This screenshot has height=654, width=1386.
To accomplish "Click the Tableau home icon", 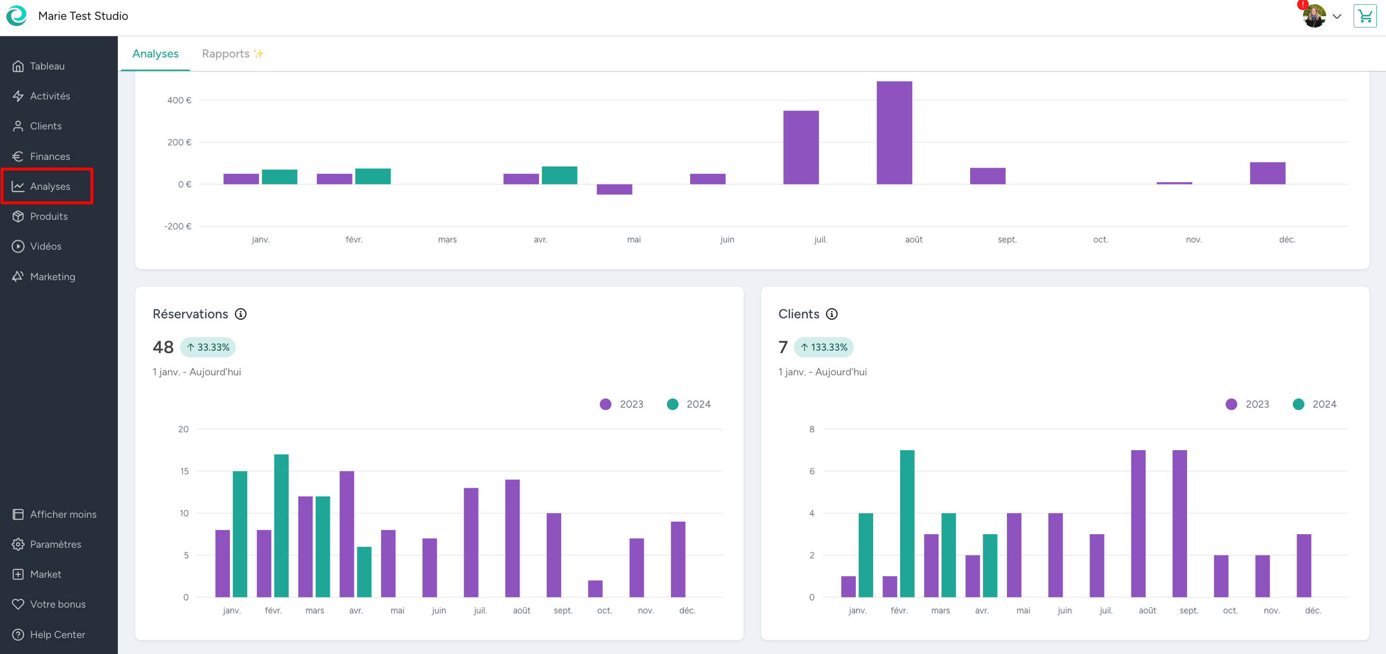I will (x=18, y=66).
